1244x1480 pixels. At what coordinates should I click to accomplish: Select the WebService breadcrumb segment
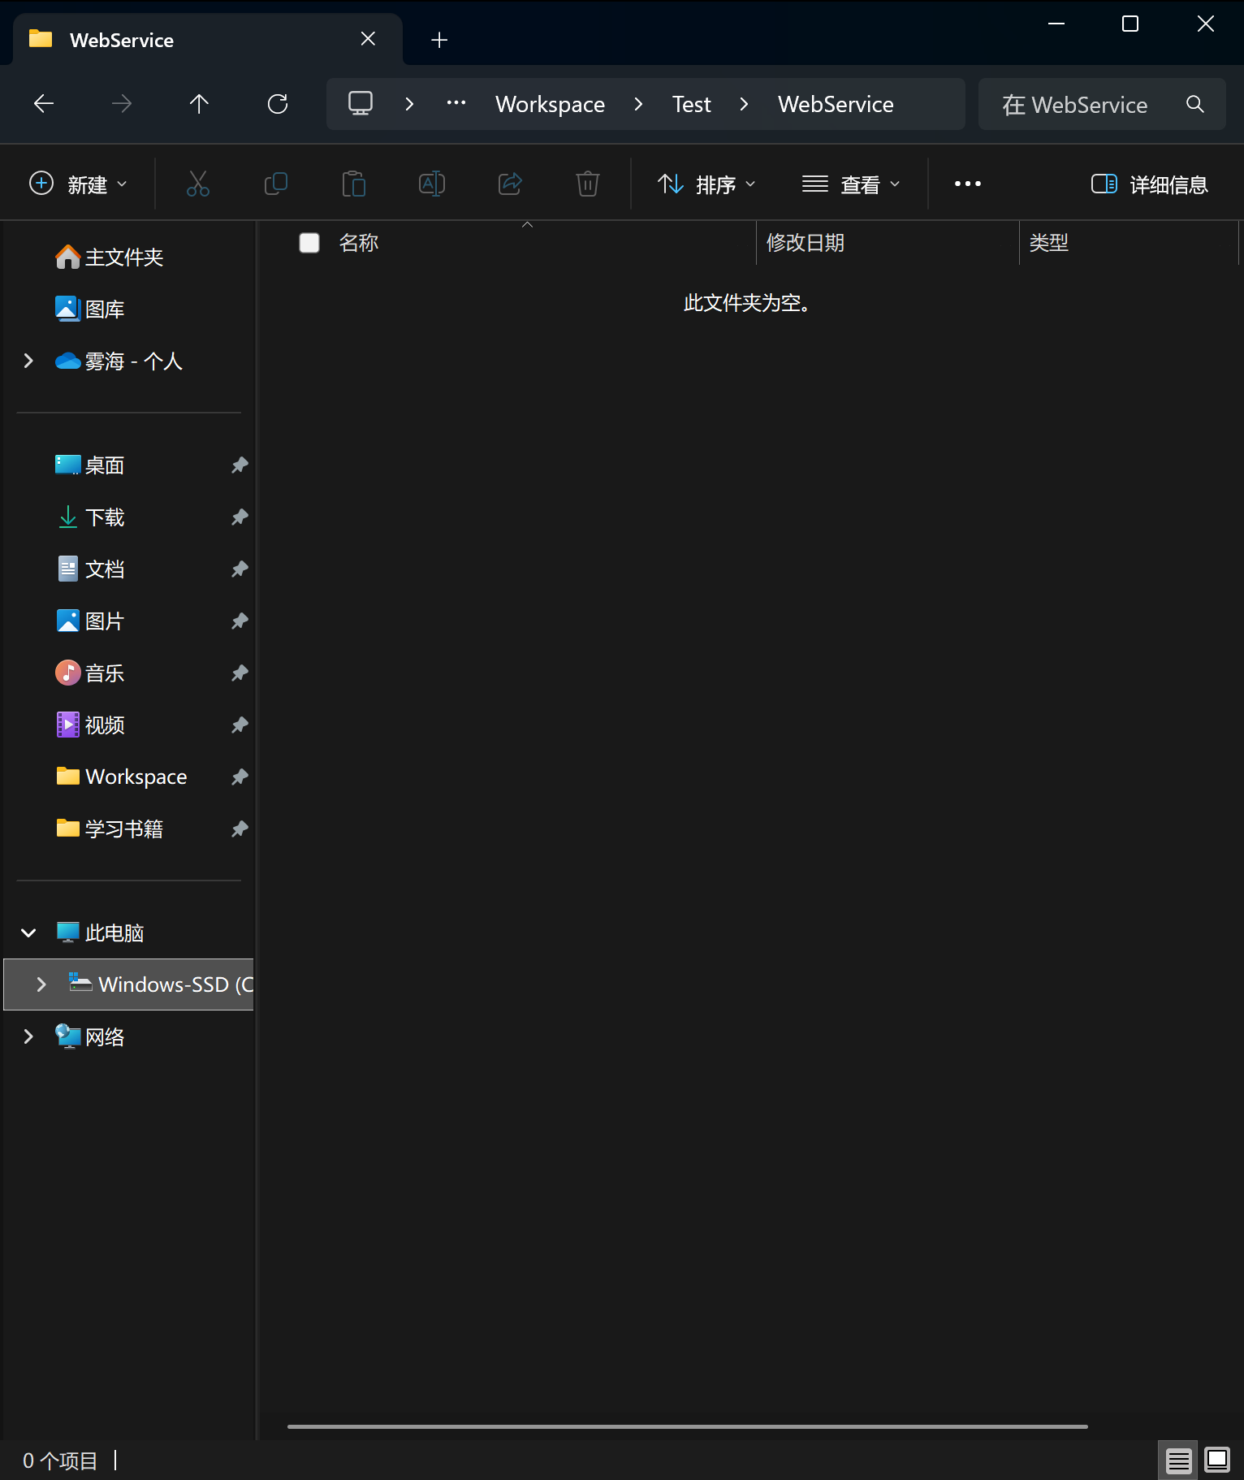click(x=836, y=104)
